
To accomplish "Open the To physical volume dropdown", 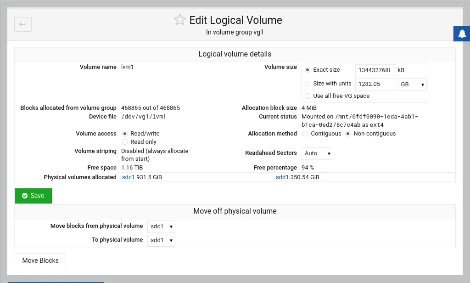I will click(x=161, y=240).
